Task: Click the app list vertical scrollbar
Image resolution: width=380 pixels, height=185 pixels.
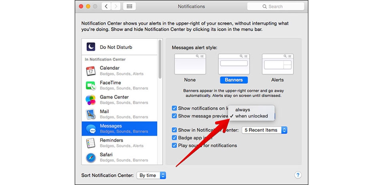Action: pos(160,59)
